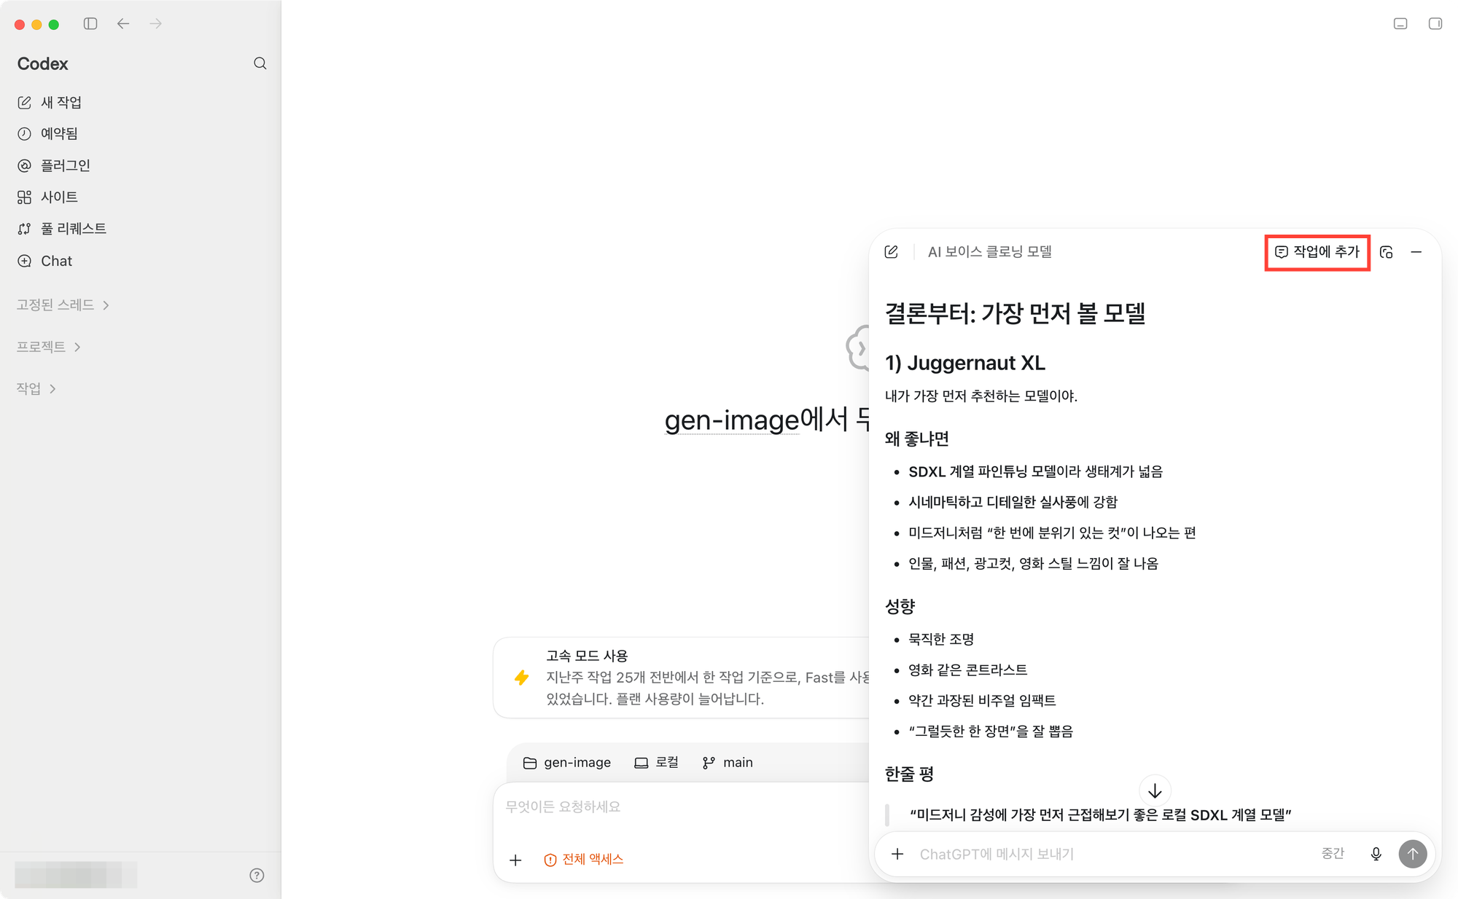The height and width of the screenshot is (899, 1458).
Task: Toggle the right panel layout icon
Action: pyautogui.click(x=1435, y=24)
